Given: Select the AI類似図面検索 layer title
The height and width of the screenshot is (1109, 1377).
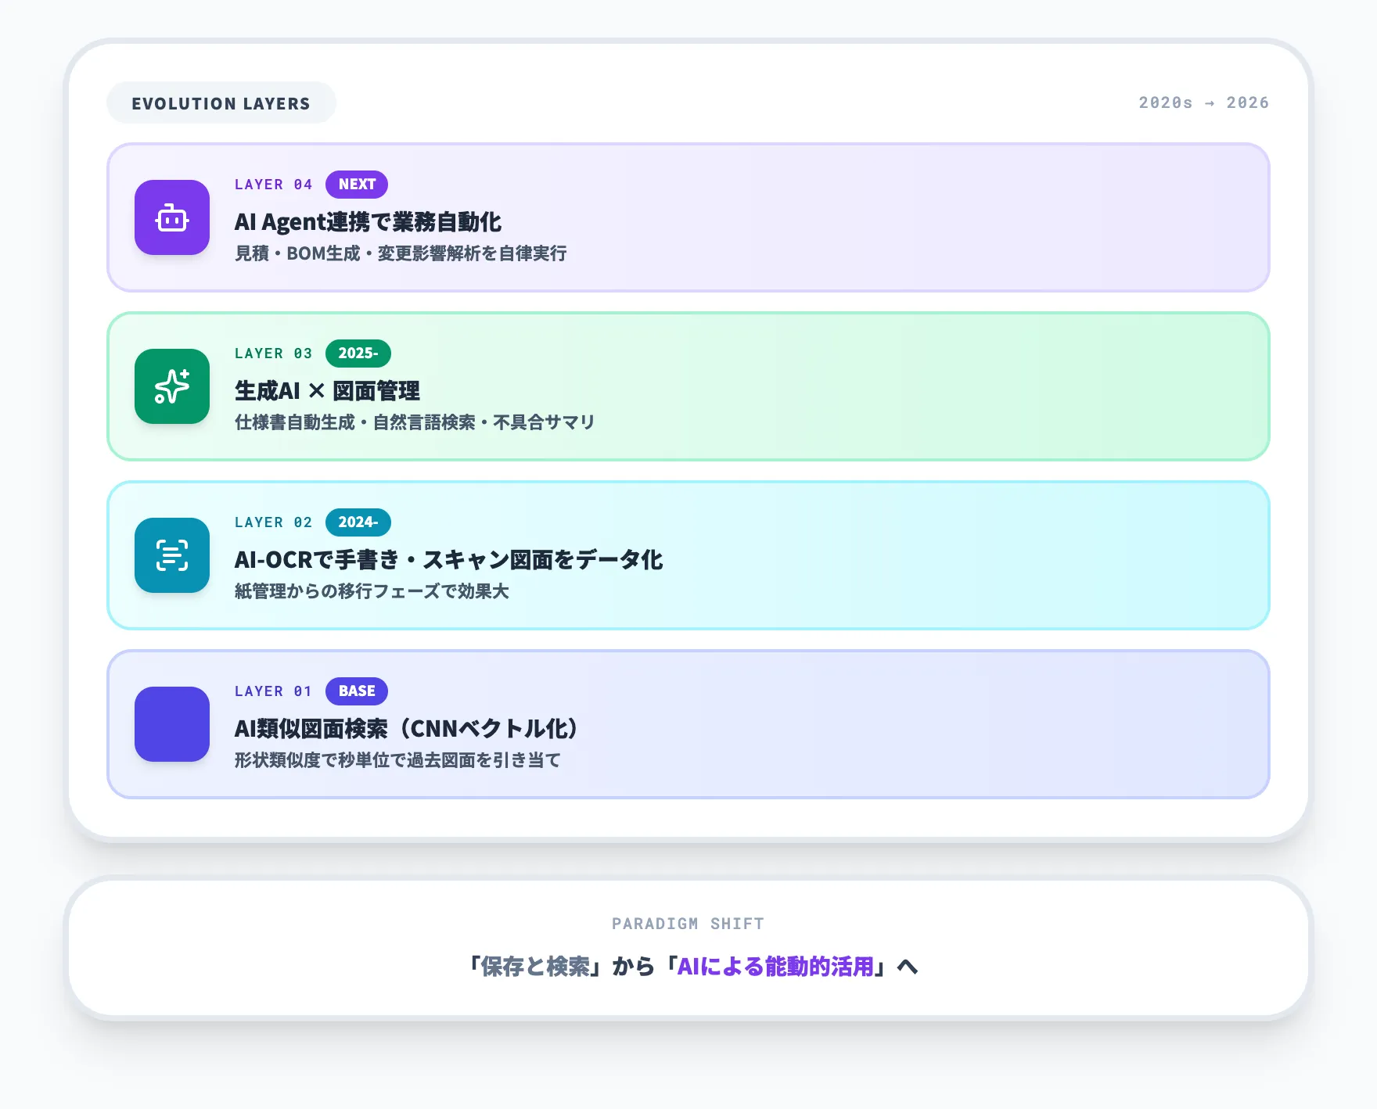Looking at the screenshot, I should 406,727.
